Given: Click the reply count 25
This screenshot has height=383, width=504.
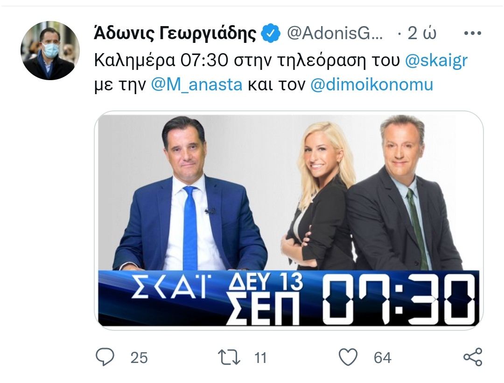Looking at the screenshot, I should coord(139,358).
